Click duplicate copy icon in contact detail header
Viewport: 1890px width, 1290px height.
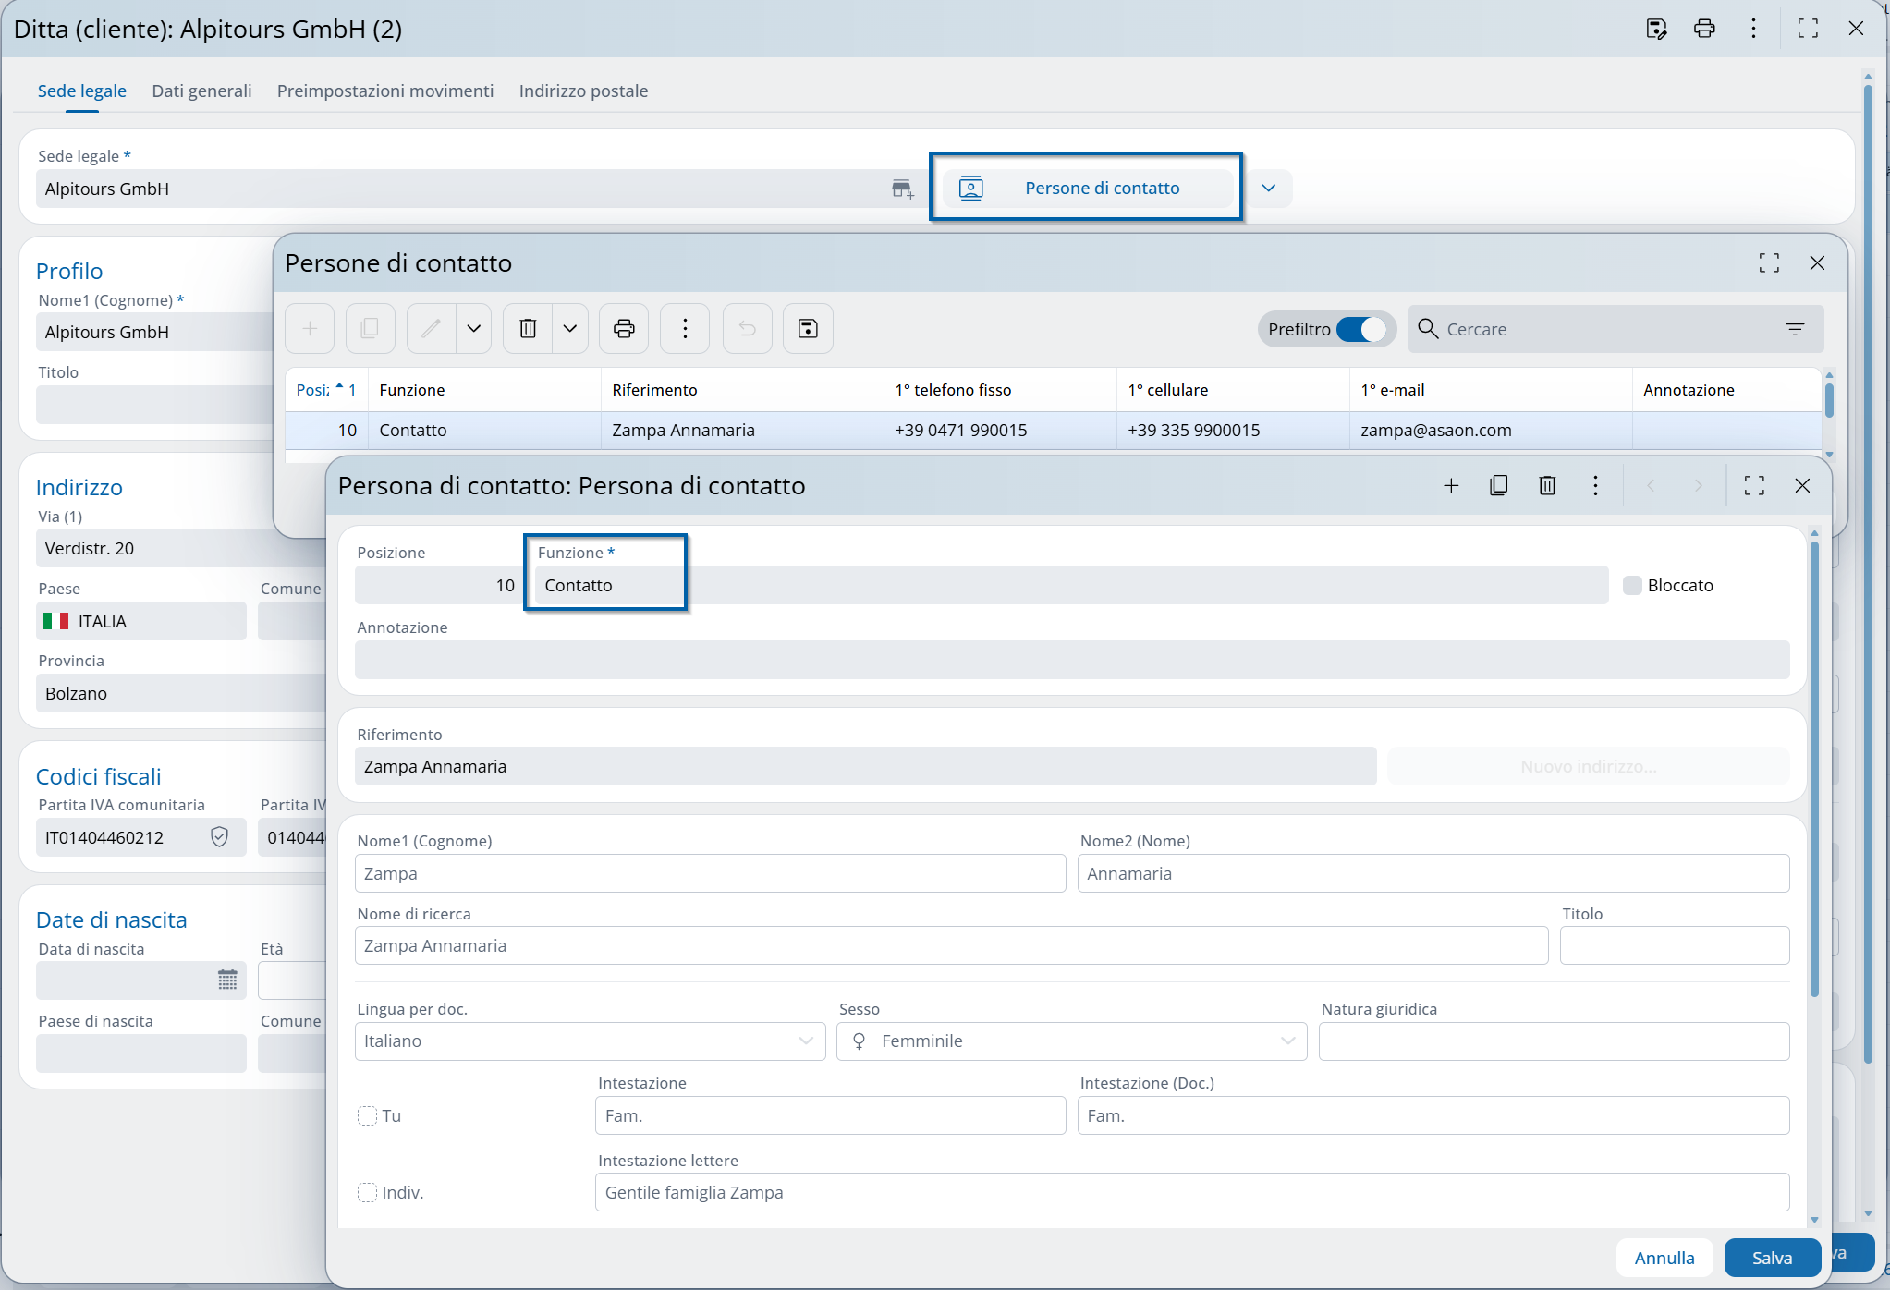[1499, 485]
